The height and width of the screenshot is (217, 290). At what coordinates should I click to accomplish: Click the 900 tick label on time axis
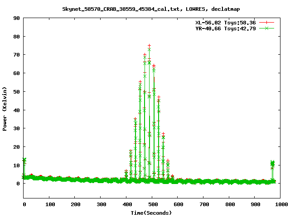tap(256, 204)
